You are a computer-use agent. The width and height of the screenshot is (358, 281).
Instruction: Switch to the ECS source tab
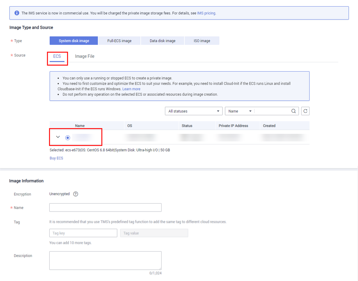point(57,56)
